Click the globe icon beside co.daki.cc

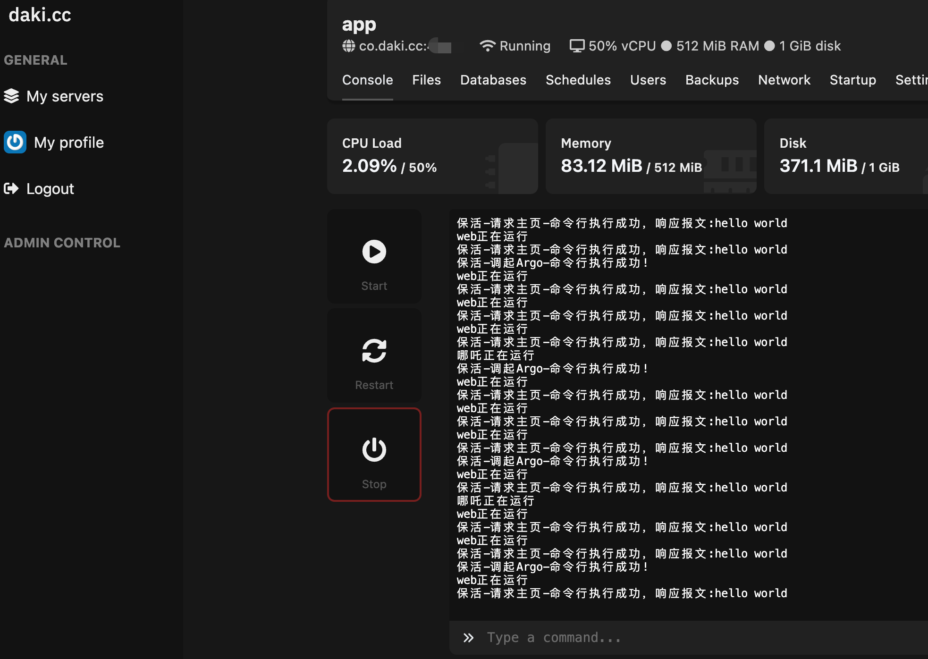click(349, 46)
